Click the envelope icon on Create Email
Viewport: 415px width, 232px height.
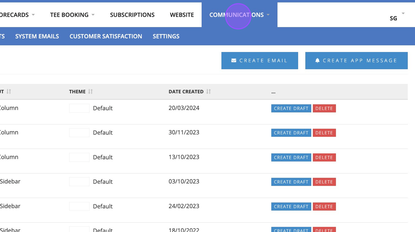click(234, 60)
